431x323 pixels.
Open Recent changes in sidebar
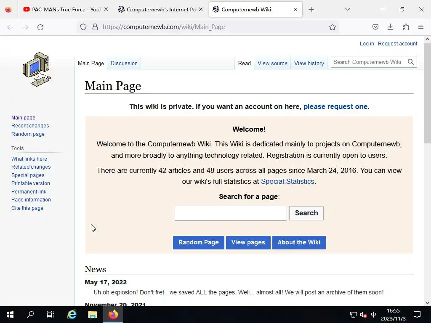click(30, 126)
